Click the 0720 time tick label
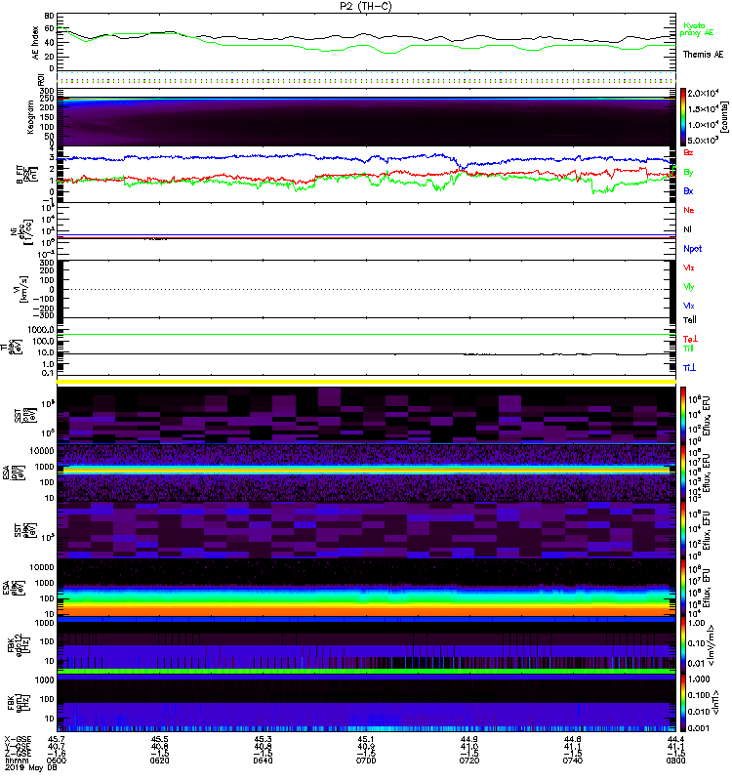 click(x=469, y=760)
